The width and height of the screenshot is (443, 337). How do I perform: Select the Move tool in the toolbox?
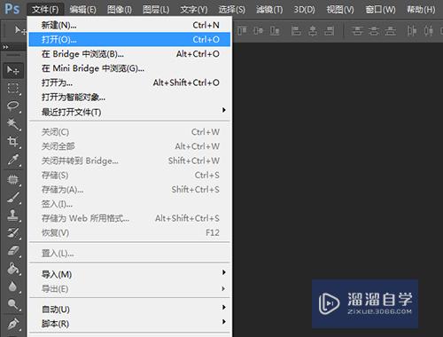pos(13,70)
